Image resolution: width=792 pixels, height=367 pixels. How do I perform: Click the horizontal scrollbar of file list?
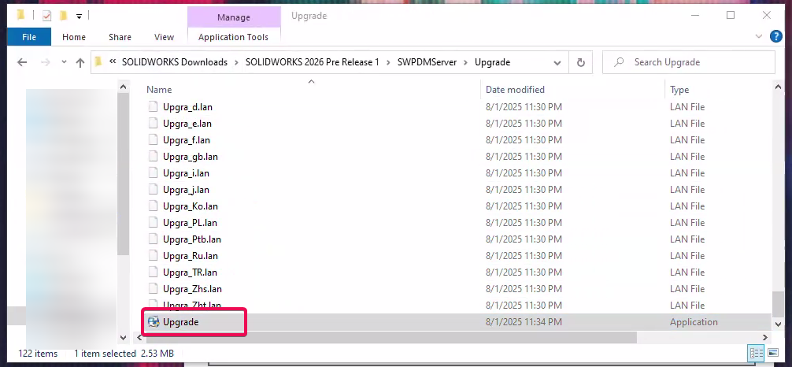coord(394,337)
